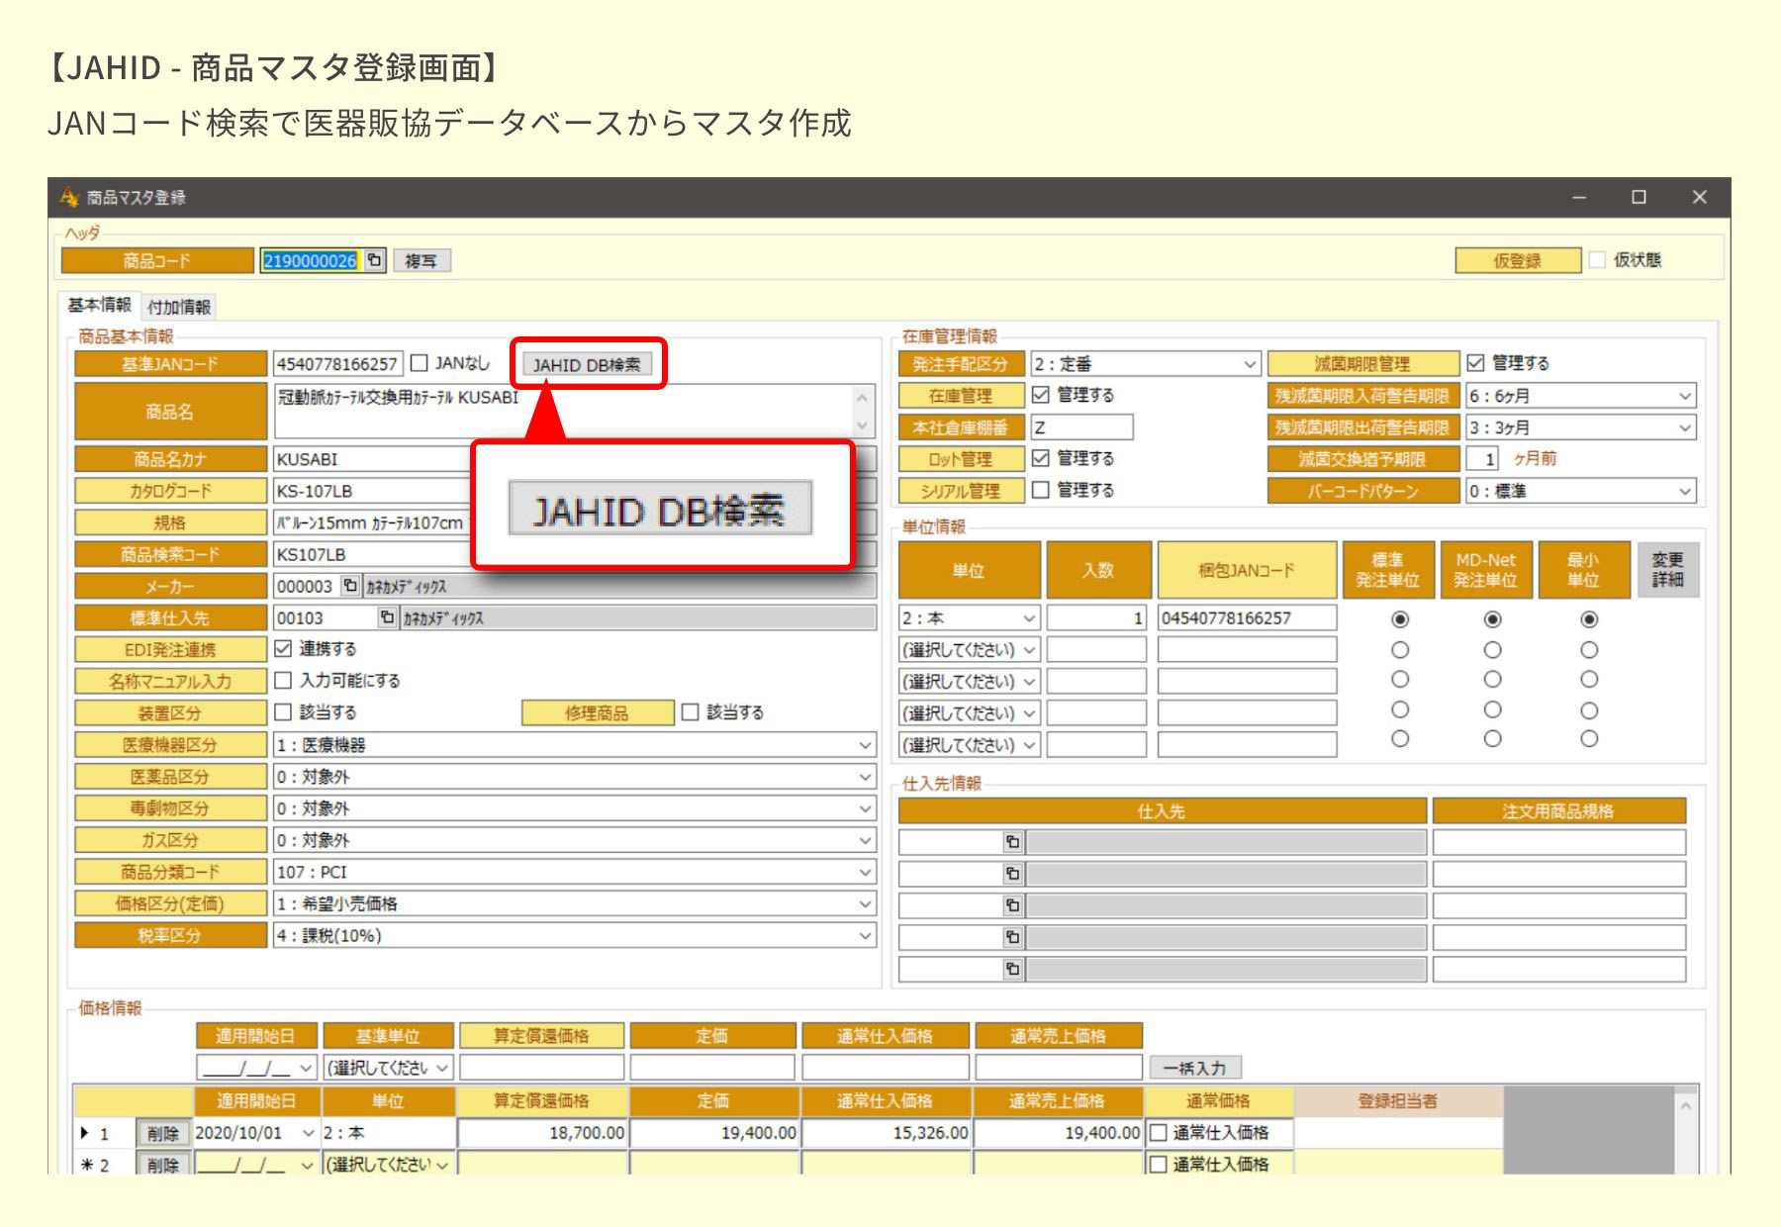Click the 15,326.00 通常仕入価格 cell
The width and height of the screenshot is (1781, 1227).
(887, 1133)
